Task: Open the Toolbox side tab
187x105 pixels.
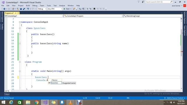Action: coord(2,27)
